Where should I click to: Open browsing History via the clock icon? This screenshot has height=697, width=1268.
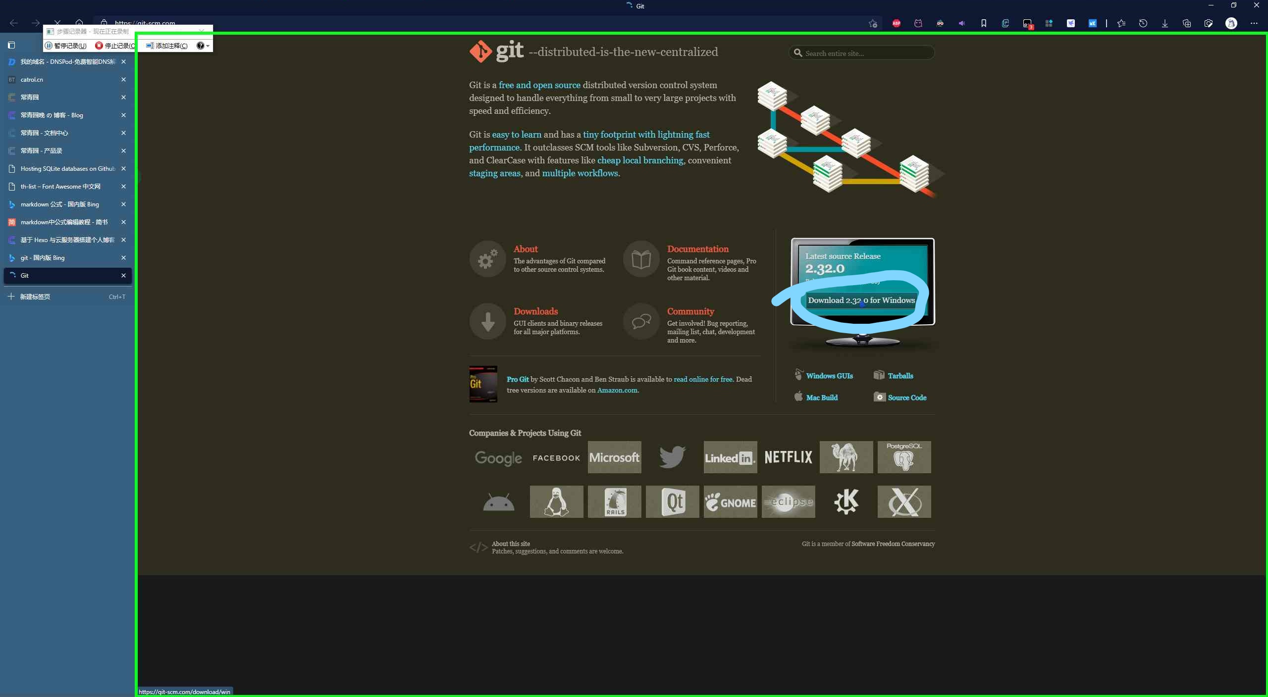1142,23
